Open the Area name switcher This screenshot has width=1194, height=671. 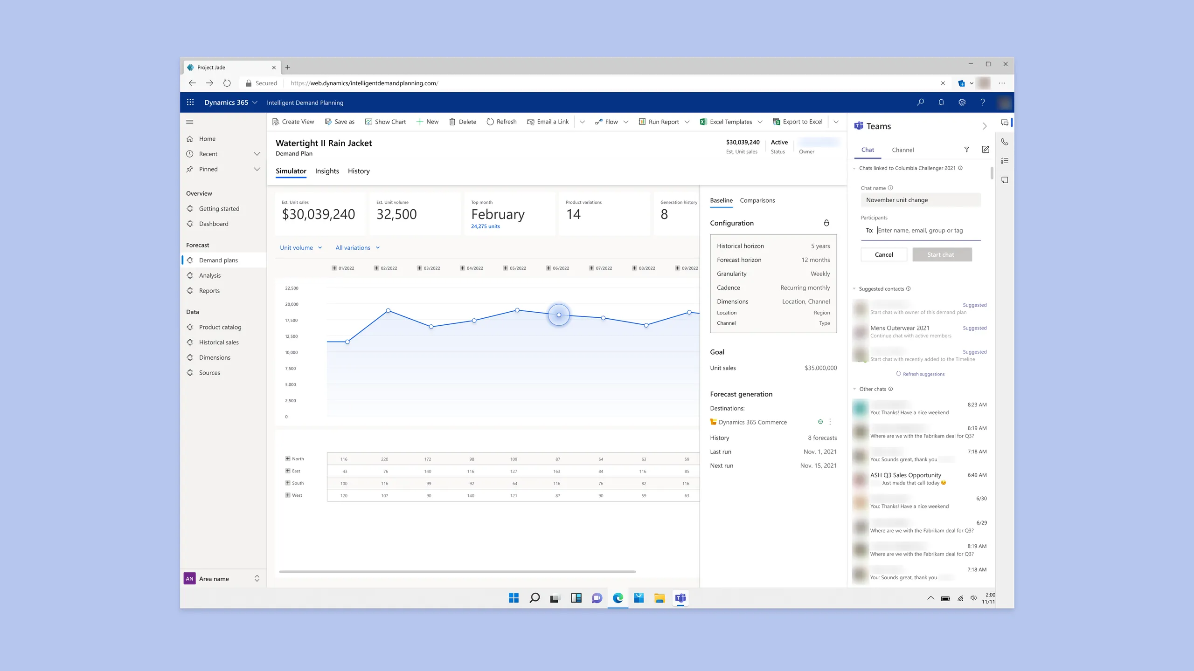coord(257,578)
